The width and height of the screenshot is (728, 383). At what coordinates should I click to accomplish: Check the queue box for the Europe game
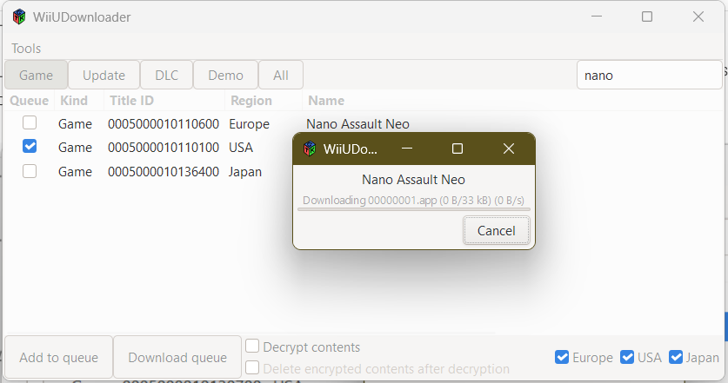tap(30, 122)
